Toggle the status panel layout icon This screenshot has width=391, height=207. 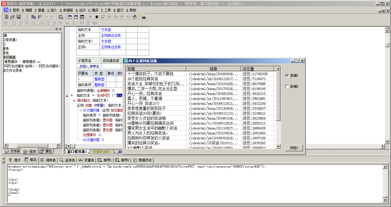pyautogui.click(x=76, y=17)
